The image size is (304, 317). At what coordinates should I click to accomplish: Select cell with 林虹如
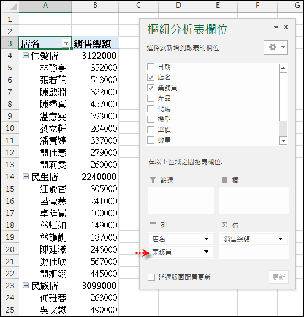[x=45, y=225]
